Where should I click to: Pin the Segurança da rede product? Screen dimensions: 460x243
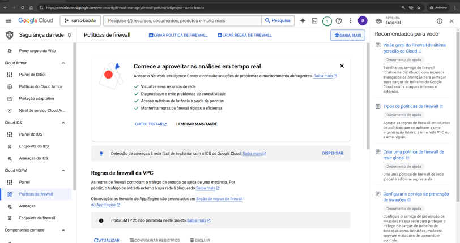click(69, 35)
